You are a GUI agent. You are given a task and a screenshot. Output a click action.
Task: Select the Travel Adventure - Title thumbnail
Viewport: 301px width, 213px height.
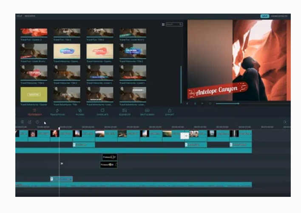[67, 95]
